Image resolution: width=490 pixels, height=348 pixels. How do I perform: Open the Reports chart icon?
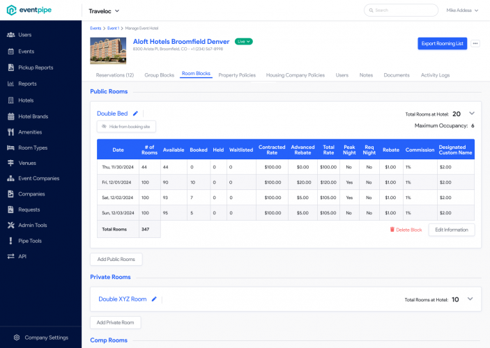tap(11, 84)
